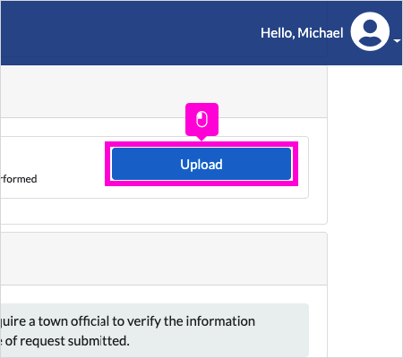Click the upper gray section header band

[164, 91]
